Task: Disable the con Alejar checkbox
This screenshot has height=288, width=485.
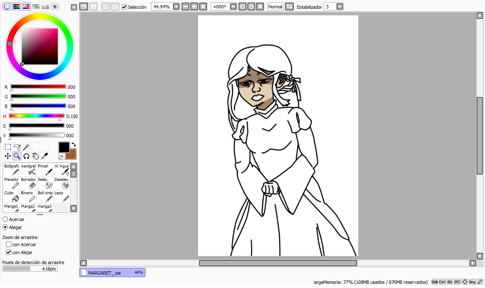Action: click(9, 252)
